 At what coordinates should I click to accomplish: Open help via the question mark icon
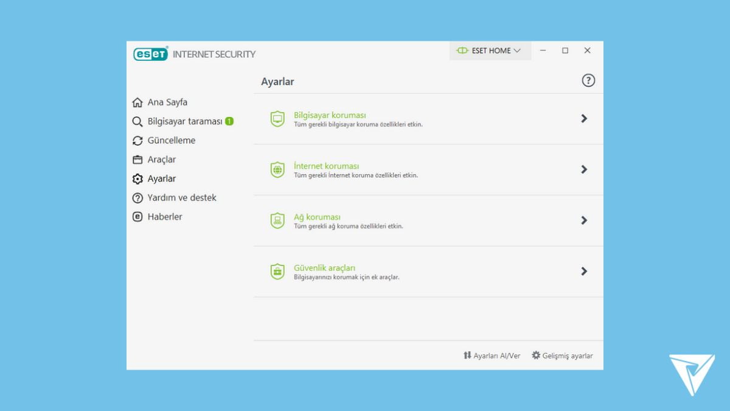(x=588, y=80)
